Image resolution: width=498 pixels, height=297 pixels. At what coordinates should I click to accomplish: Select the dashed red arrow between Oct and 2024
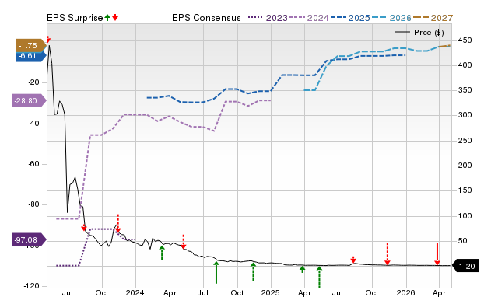[117, 223]
